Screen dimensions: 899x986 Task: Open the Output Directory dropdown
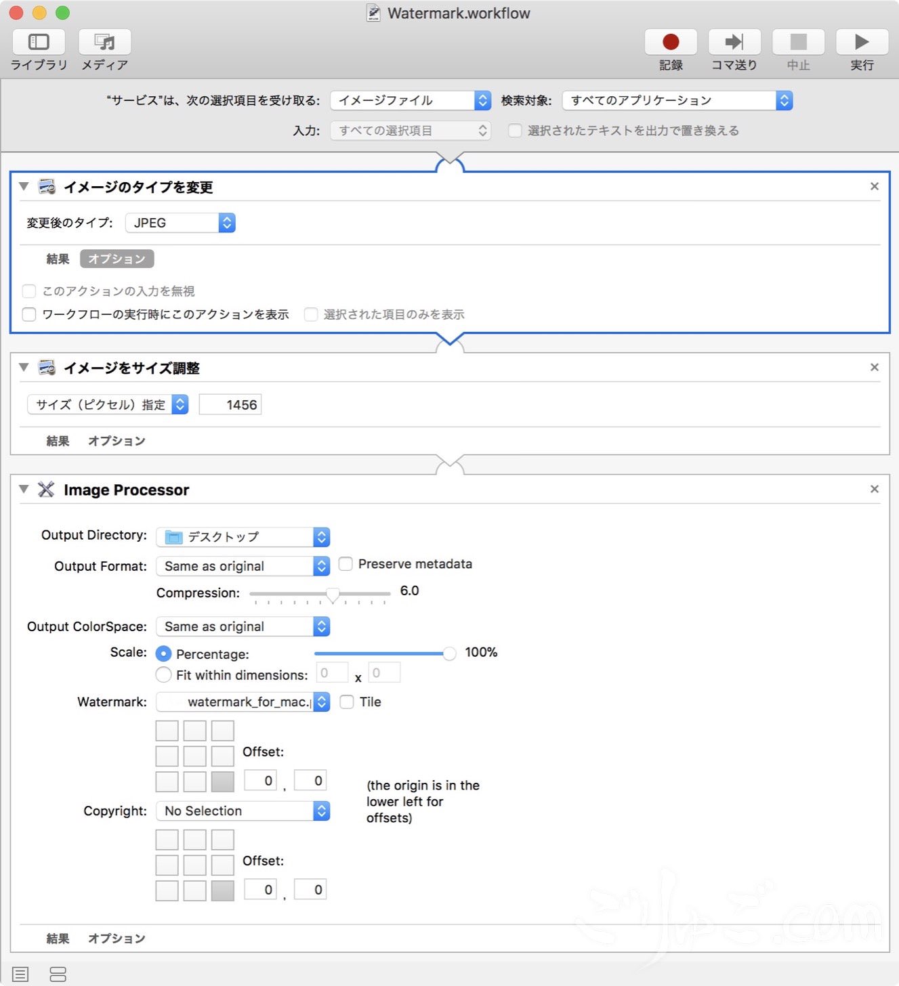(x=243, y=537)
